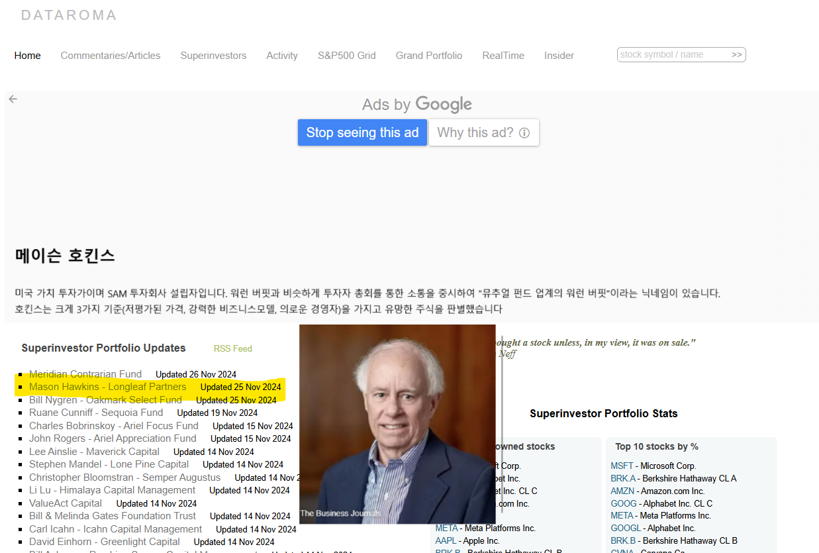The image size is (819, 553).
Task: Click the AMZN ticker in Top 10 by %
Action: click(x=623, y=491)
